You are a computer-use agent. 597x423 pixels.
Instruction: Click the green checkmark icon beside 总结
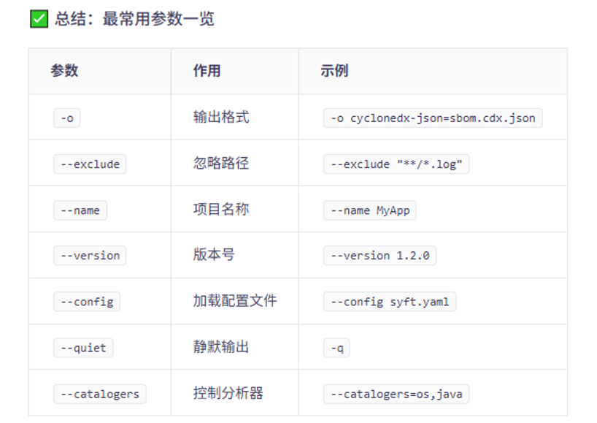pos(39,19)
